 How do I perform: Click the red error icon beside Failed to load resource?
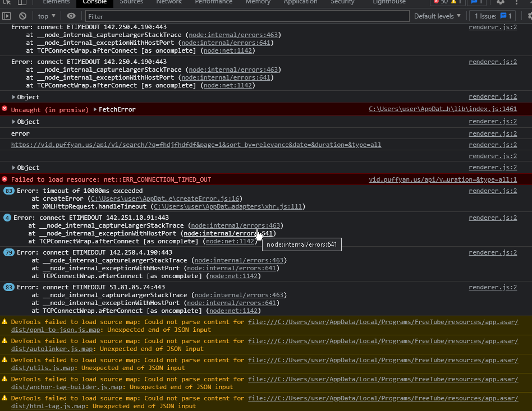(4, 179)
